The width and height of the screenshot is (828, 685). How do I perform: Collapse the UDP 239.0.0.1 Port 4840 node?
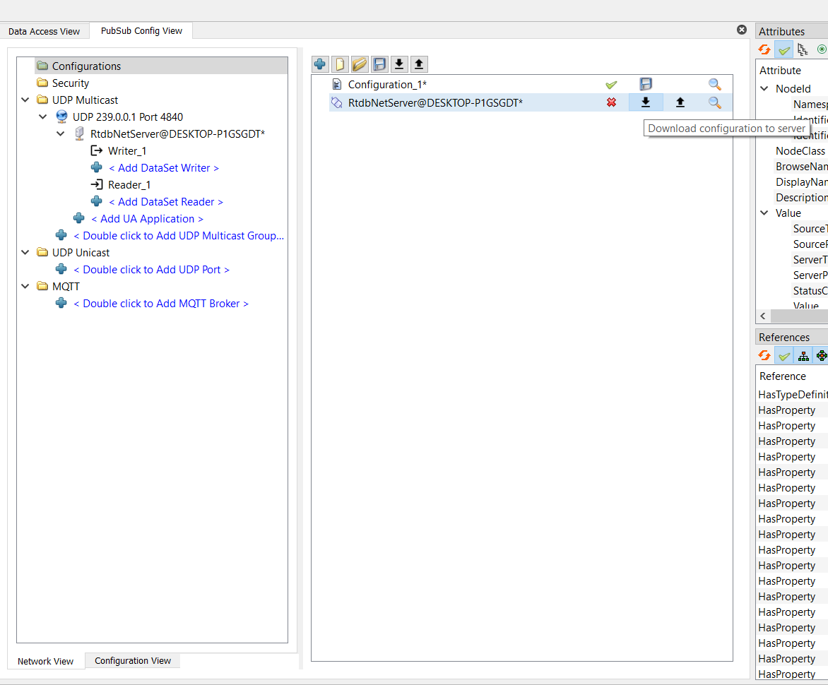pyautogui.click(x=43, y=117)
